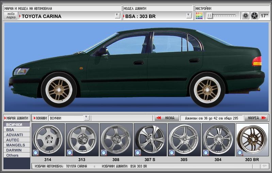Click the ride height slider handle
Screen dimensions: 272x173
tap(210, 16)
